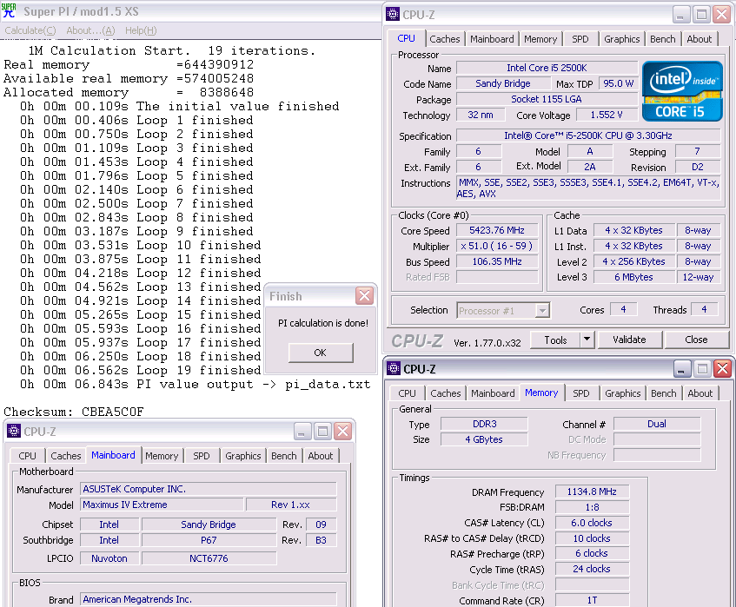Open the About menu in Super PI
This screenshot has width=736, height=607.
[x=90, y=30]
